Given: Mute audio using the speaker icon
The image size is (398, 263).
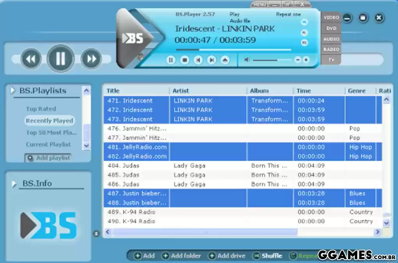Looking at the screenshot, I should pyautogui.click(x=247, y=60).
